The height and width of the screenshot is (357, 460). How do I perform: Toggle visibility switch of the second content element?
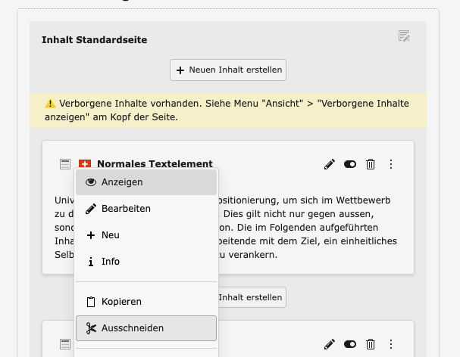[350, 345]
